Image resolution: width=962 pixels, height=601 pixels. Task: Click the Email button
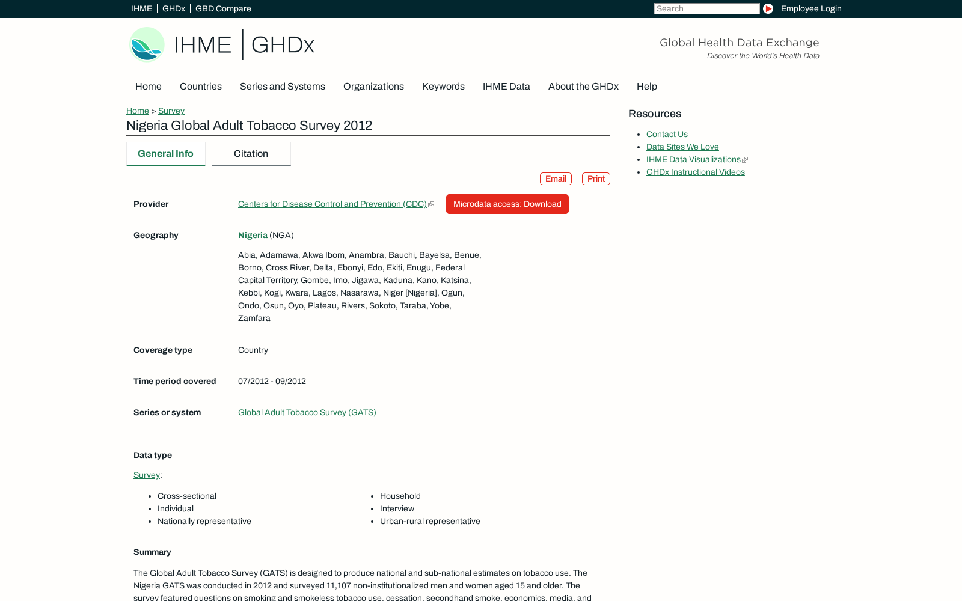click(556, 178)
